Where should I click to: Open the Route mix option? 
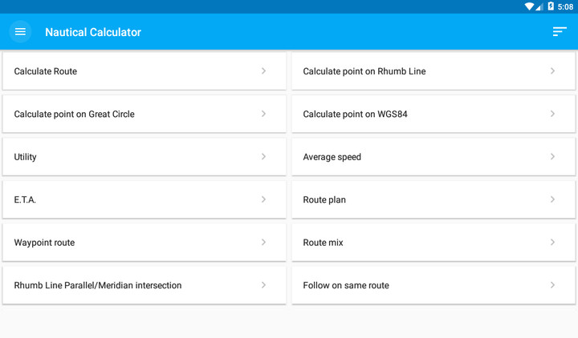pos(323,243)
